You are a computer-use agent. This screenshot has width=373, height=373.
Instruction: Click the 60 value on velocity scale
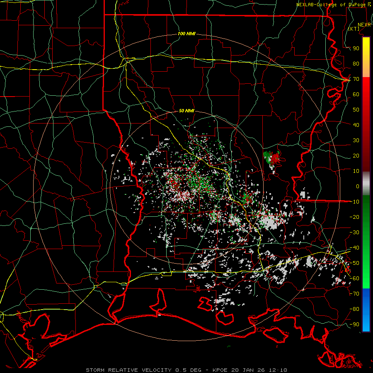356,94
